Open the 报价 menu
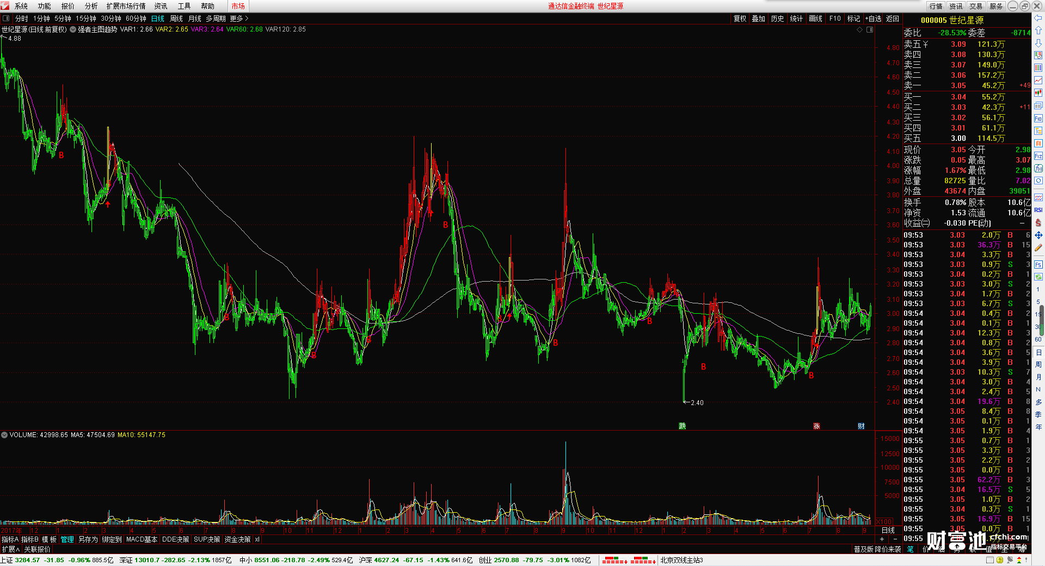 [x=68, y=6]
